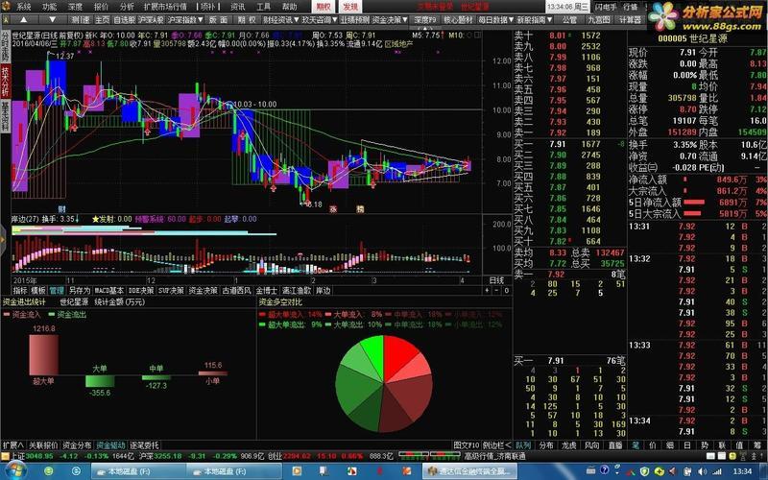768x480 pixels.
Task: Click the 图文F10 button
Action: coord(467,445)
